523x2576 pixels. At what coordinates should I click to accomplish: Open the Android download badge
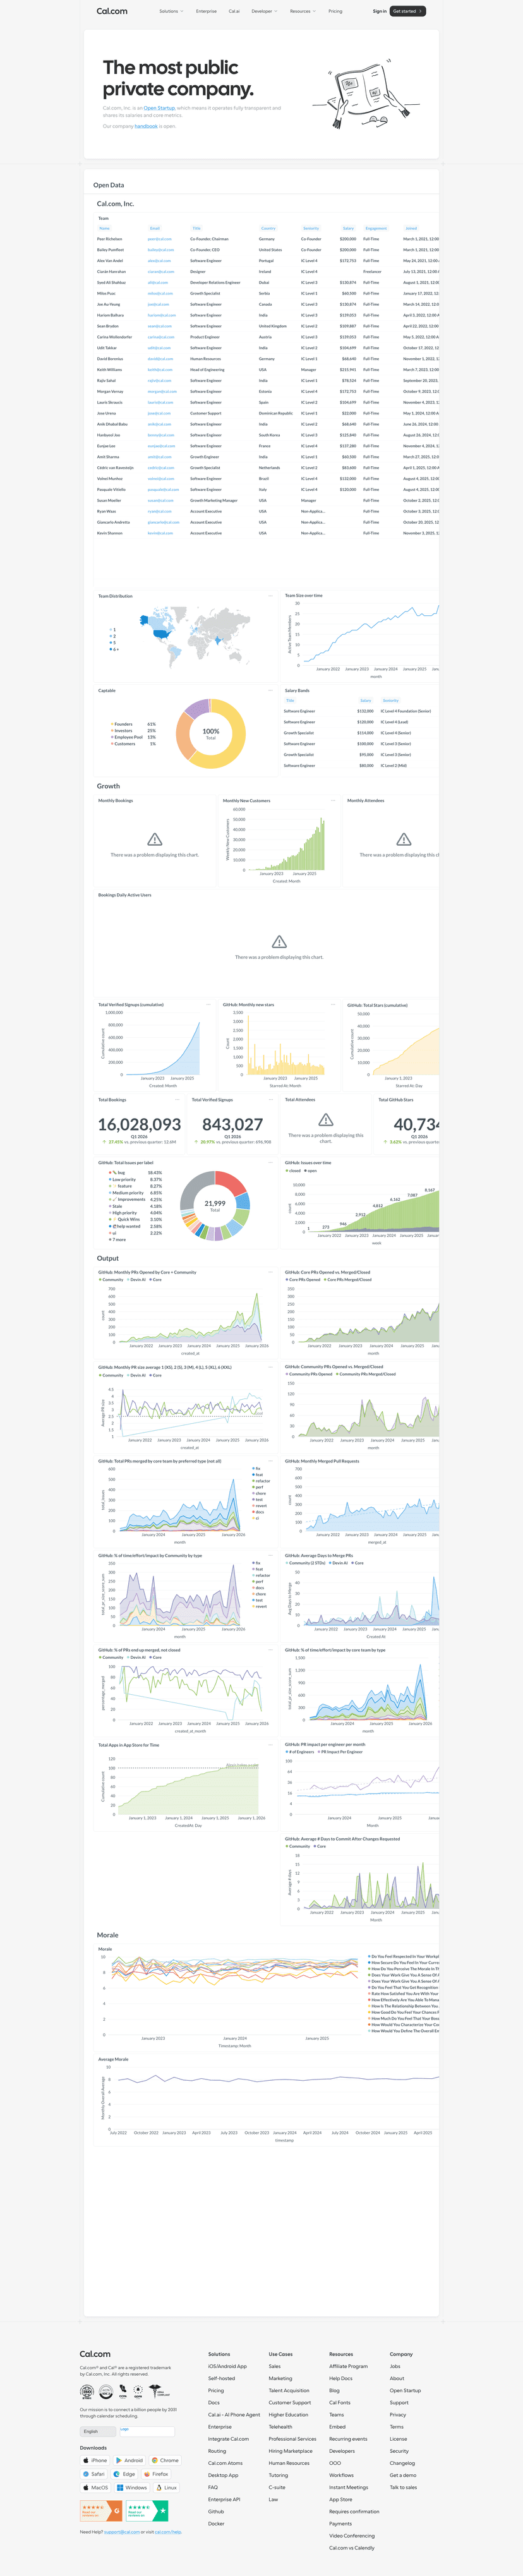pyautogui.click(x=130, y=2460)
